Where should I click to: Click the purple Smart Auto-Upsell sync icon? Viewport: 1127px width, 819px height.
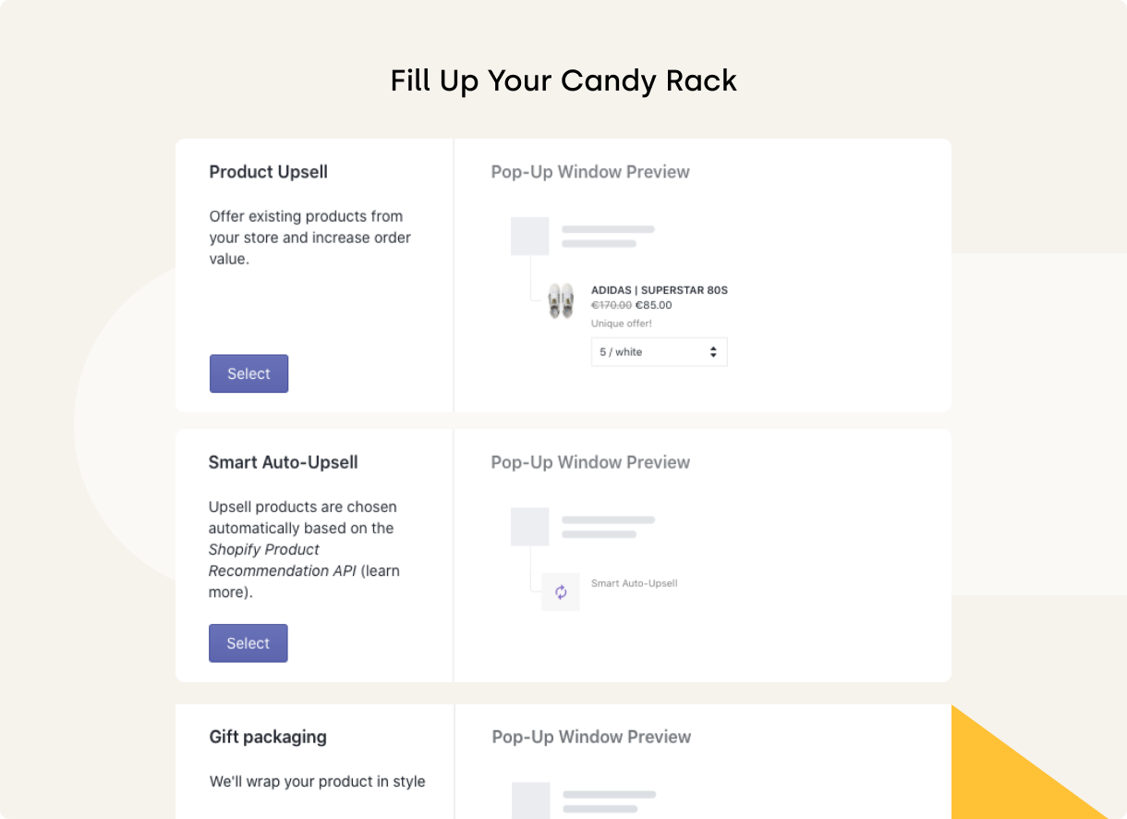pyautogui.click(x=561, y=593)
